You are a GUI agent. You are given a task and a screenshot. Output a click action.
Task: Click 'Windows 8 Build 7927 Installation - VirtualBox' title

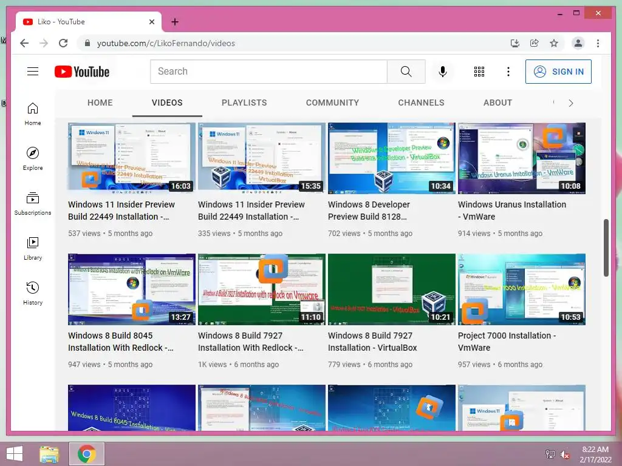point(372,342)
